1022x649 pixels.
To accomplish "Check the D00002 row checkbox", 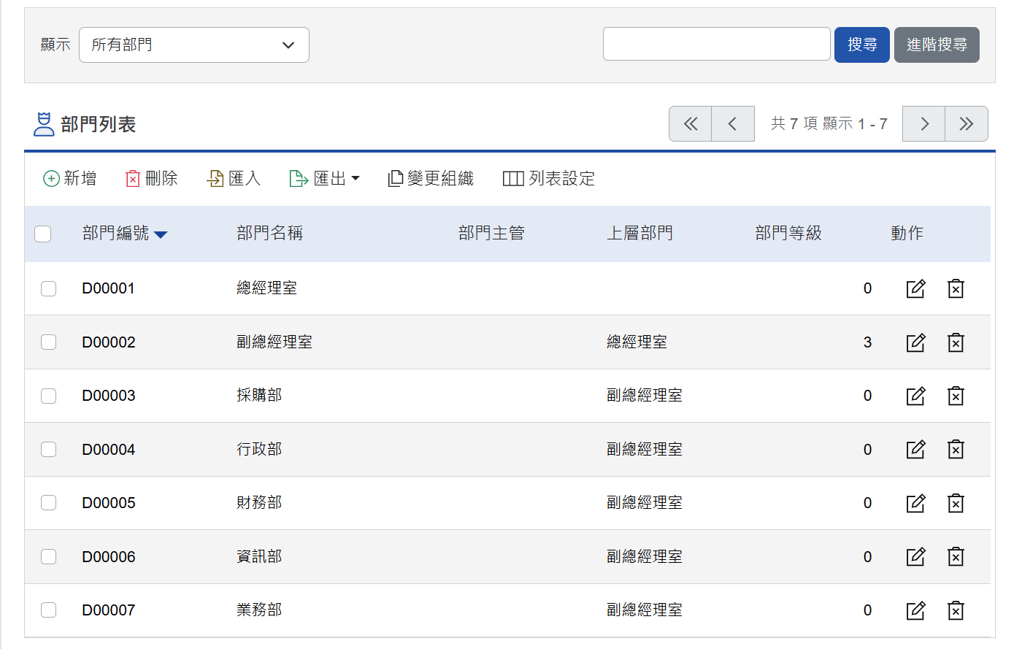I will [x=49, y=342].
